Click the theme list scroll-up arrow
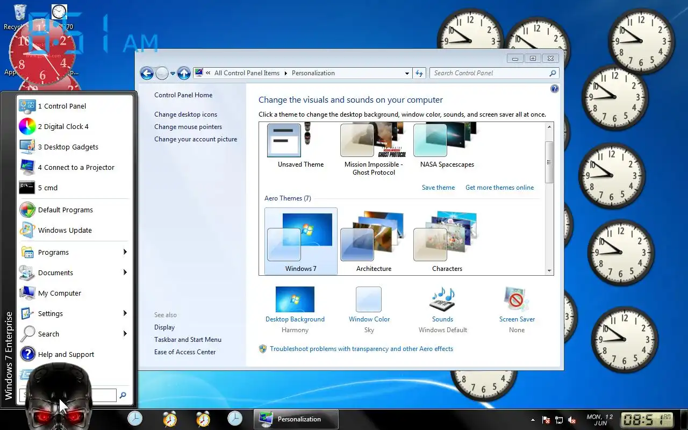The height and width of the screenshot is (430, 688). [x=549, y=127]
